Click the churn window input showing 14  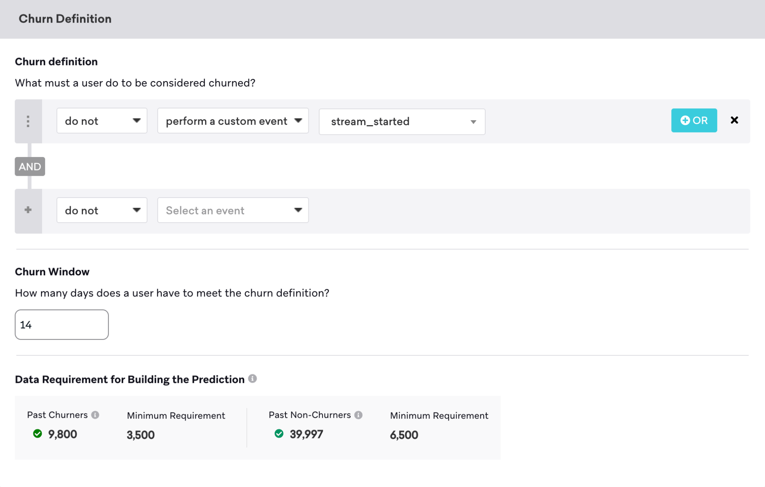coord(61,324)
